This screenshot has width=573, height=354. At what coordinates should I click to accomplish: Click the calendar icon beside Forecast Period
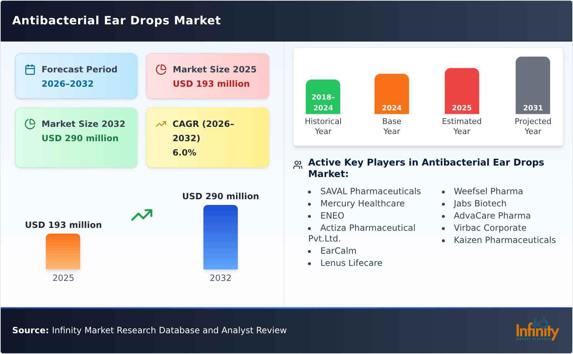click(30, 70)
